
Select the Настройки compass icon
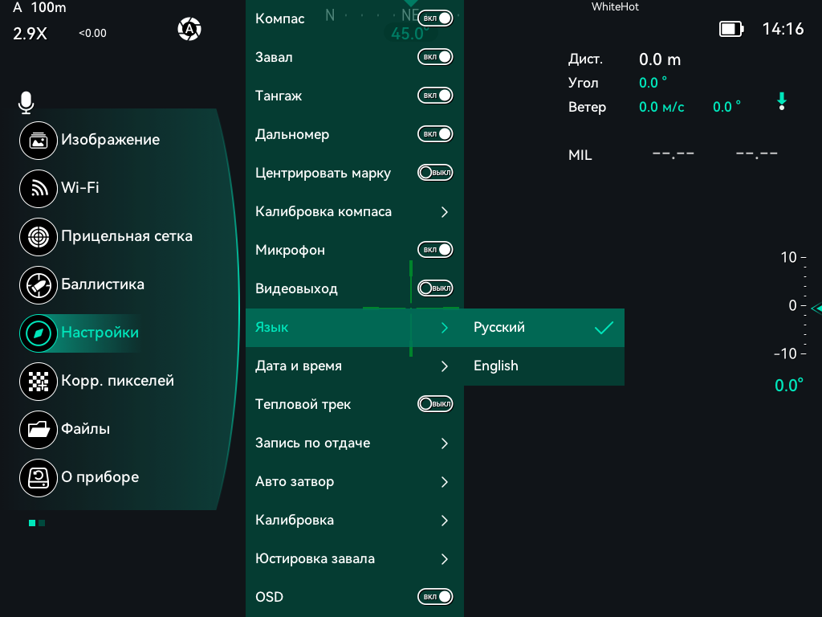pos(39,333)
